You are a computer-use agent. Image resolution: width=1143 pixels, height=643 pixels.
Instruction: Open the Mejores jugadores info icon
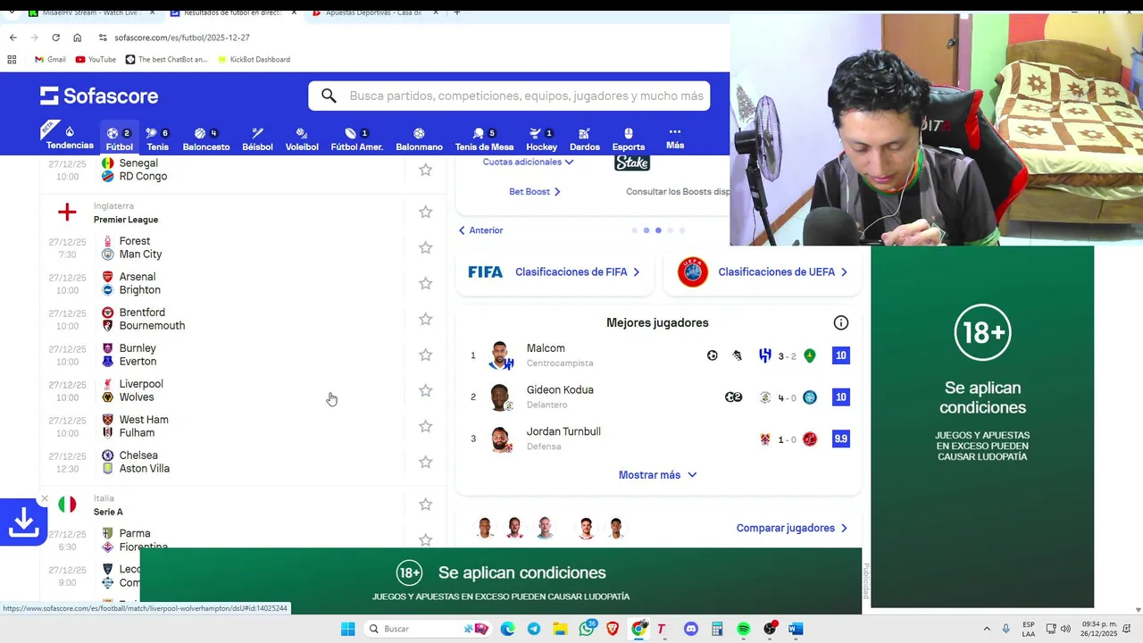click(x=840, y=323)
